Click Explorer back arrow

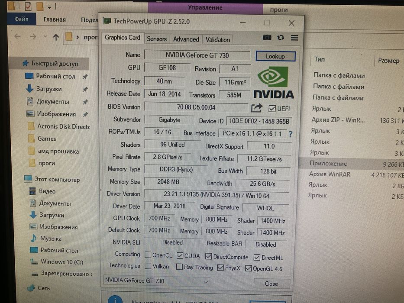click(x=17, y=37)
